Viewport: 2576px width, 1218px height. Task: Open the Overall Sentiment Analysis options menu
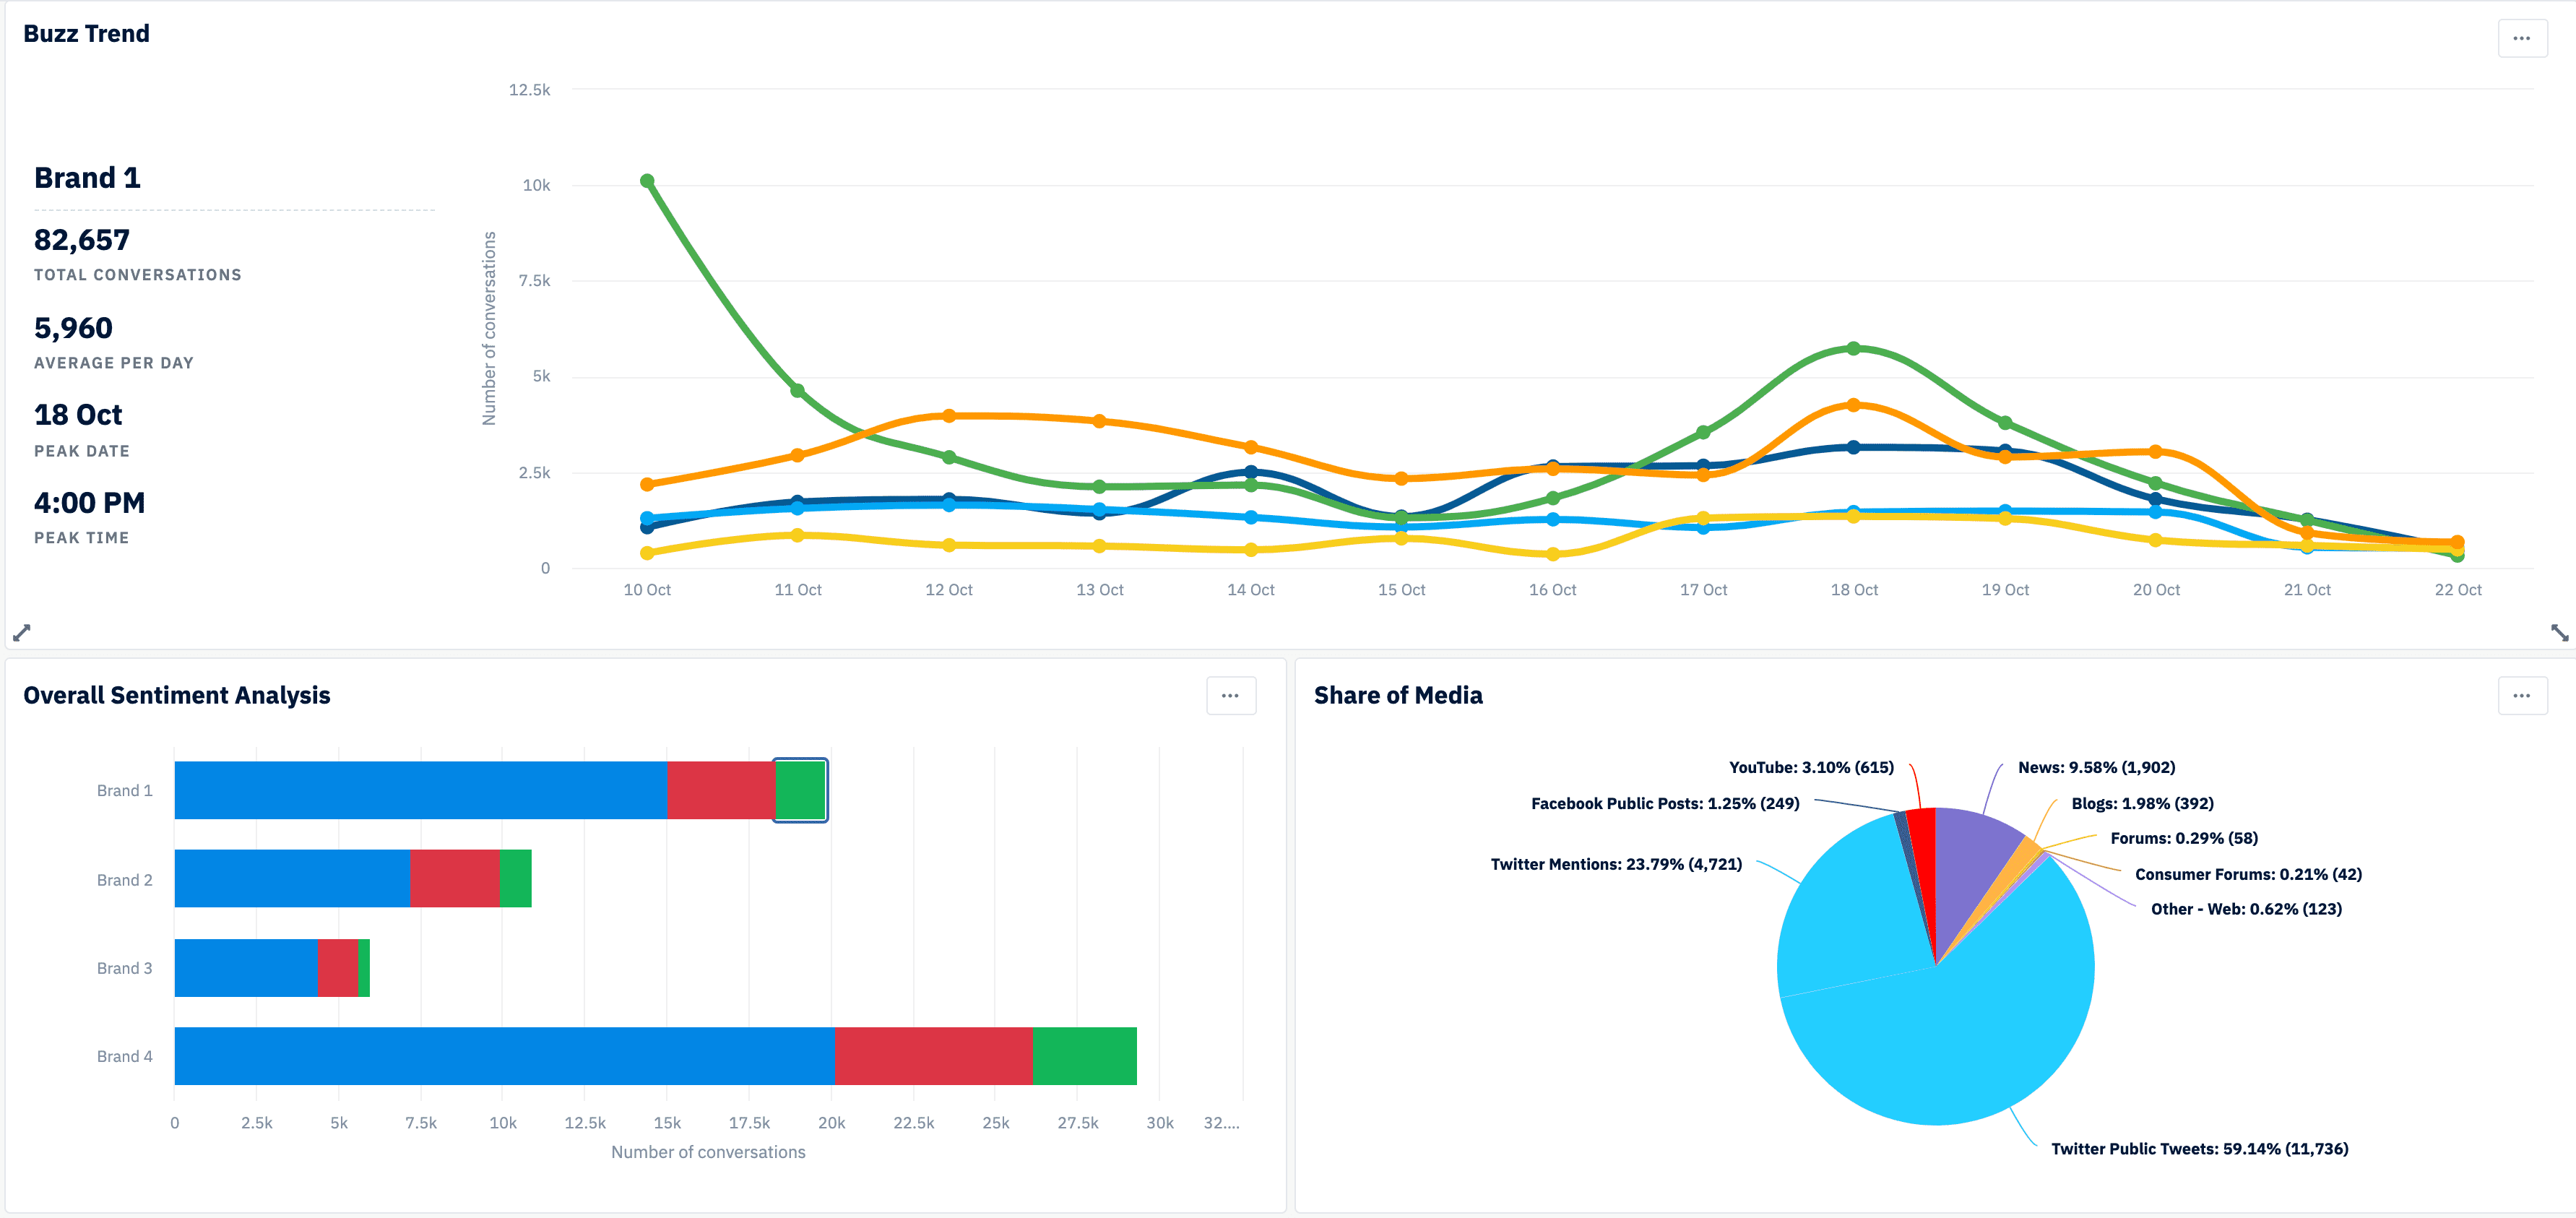[1230, 695]
